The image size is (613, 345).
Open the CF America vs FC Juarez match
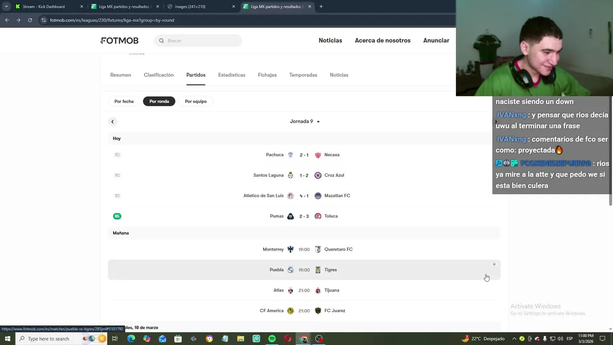304,310
